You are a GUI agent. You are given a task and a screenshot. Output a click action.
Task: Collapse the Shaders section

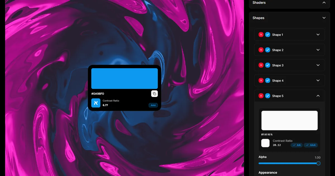click(324, 3)
